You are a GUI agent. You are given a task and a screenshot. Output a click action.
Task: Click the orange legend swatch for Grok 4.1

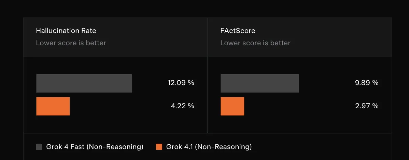[x=159, y=147]
